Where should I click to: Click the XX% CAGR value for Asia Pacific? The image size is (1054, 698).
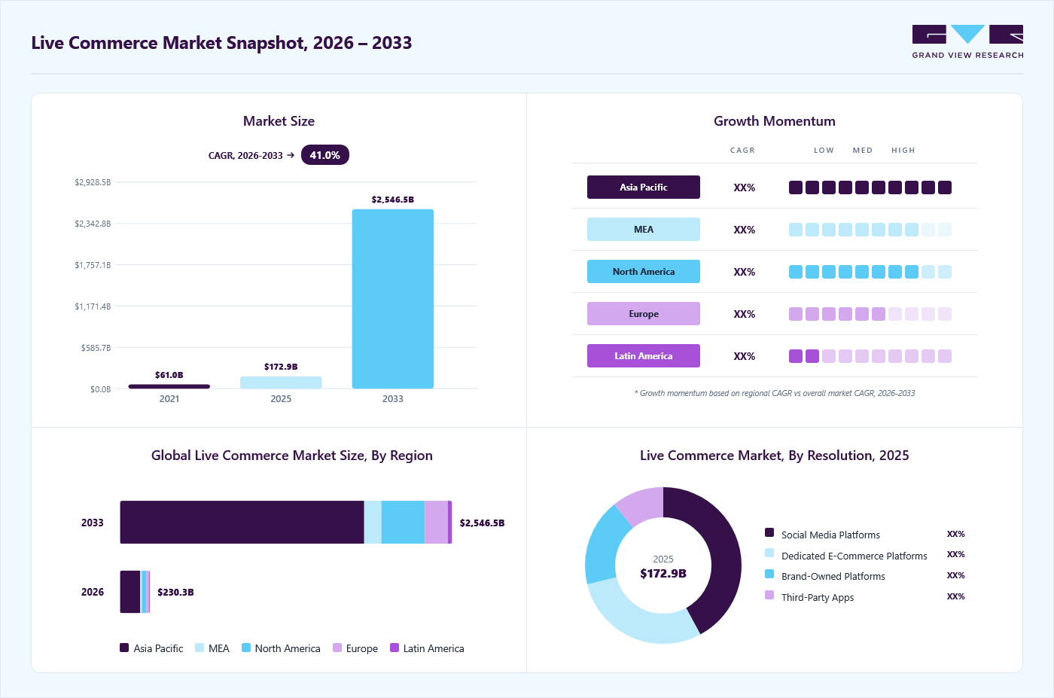click(745, 187)
